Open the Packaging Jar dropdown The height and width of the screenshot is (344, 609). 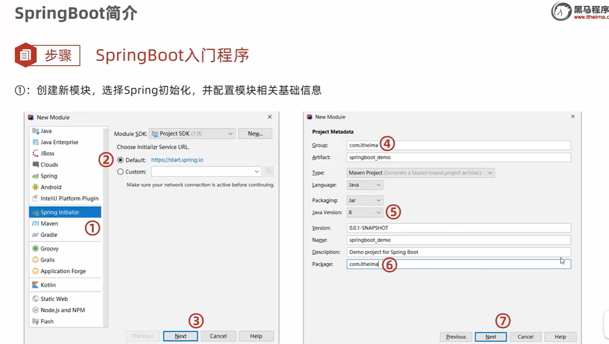click(x=365, y=200)
